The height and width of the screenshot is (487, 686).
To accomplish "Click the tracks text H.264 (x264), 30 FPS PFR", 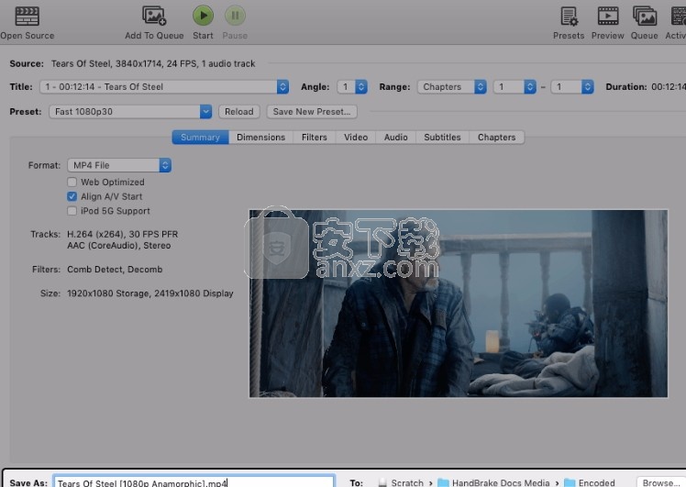I will (123, 234).
